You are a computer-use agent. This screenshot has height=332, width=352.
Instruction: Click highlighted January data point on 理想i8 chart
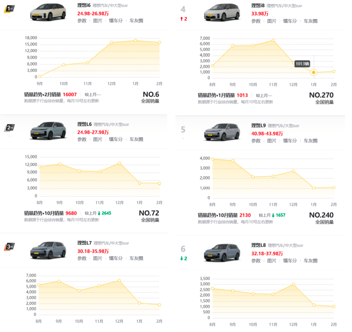point(314,72)
